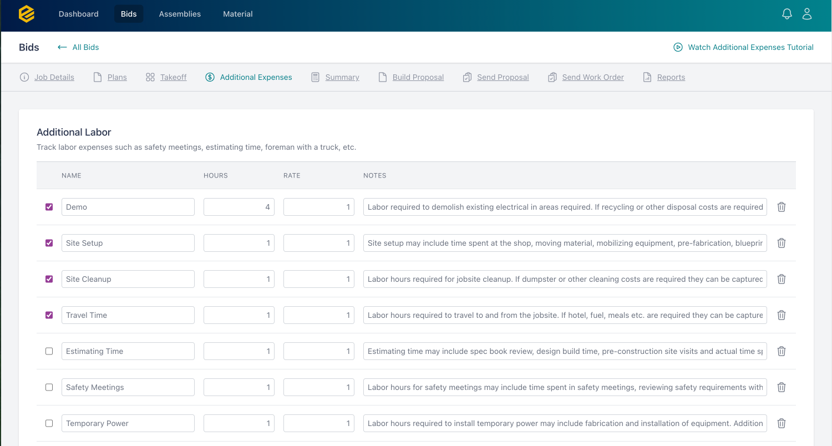Edit the Site Cleanup notes field
This screenshot has width=832, height=446.
pos(565,279)
